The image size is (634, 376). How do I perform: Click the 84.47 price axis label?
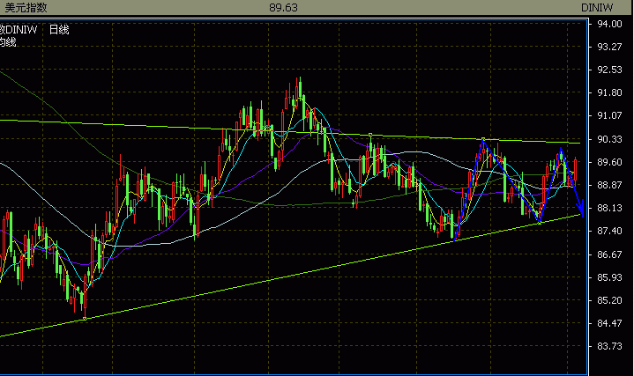[x=609, y=323]
